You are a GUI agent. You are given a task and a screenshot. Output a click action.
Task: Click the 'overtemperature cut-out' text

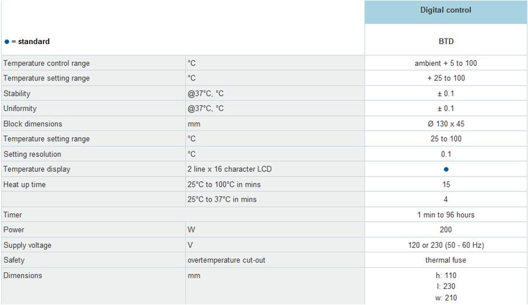tap(226, 260)
